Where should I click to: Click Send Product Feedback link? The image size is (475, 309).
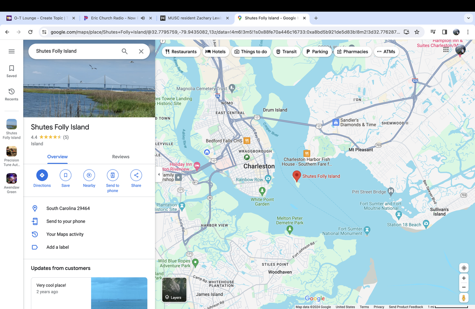pyautogui.click(x=406, y=307)
